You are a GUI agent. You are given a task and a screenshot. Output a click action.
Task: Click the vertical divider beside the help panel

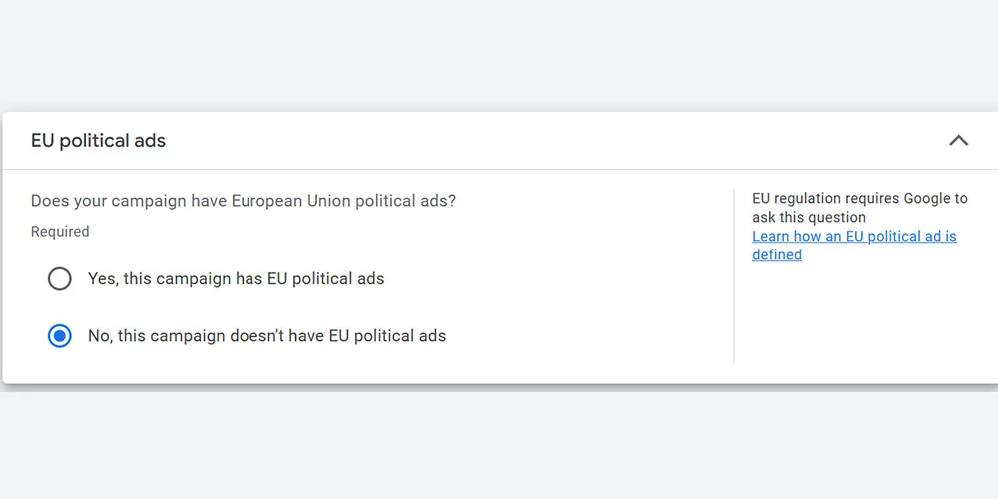pos(734,277)
